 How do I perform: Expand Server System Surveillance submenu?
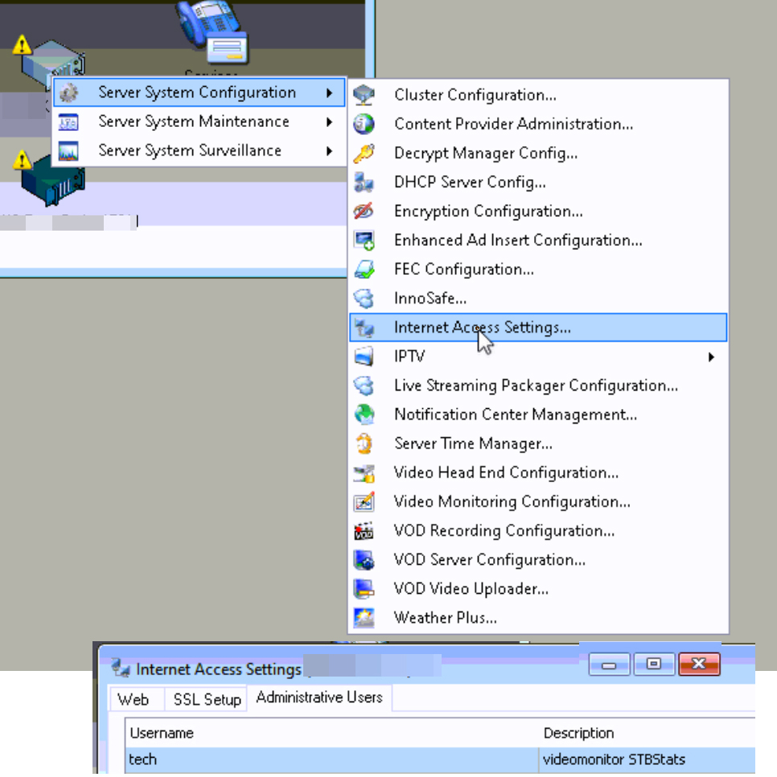329,151
